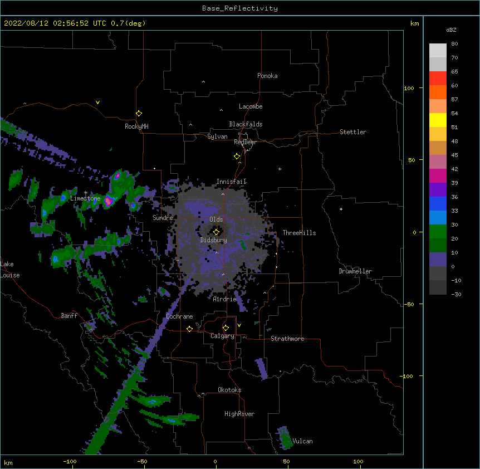
Task: Click the RedDeer label
Action: pyautogui.click(x=245, y=142)
